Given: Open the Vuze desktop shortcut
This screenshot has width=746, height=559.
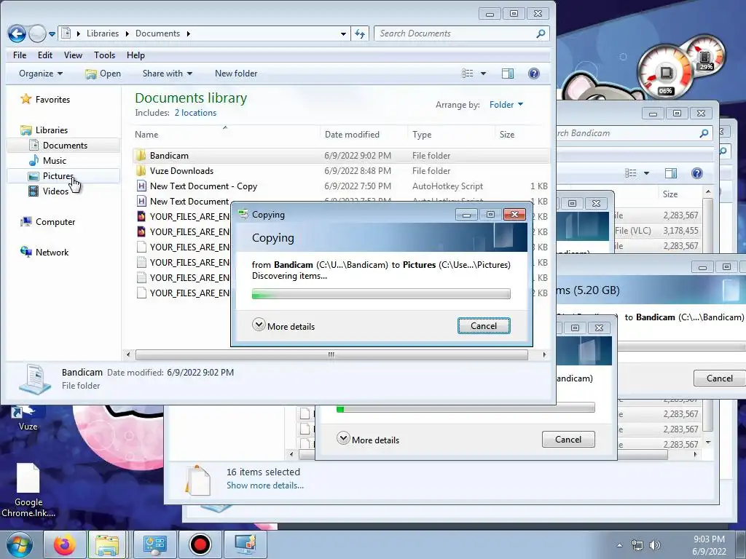Looking at the screenshot, I should click(x=28, y=417).
